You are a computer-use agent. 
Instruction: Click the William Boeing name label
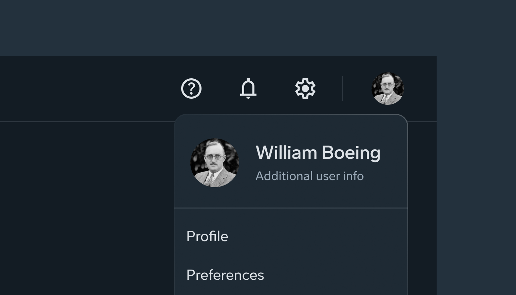[318, 152]
